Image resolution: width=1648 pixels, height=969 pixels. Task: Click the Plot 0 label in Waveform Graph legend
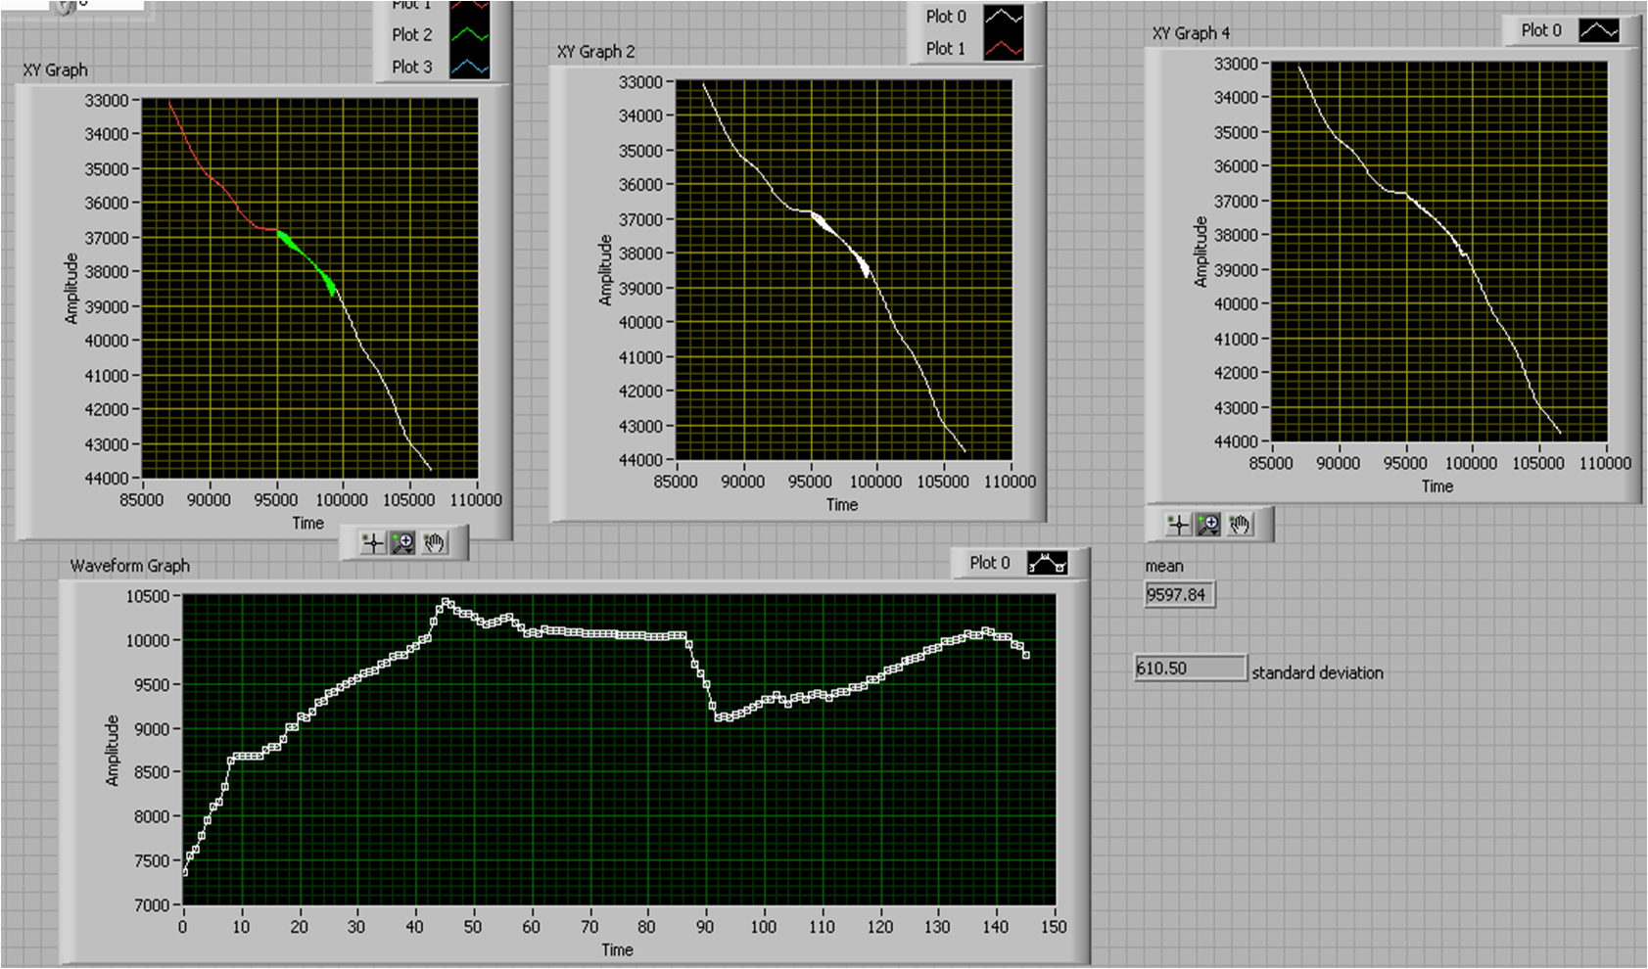[989, 563]
